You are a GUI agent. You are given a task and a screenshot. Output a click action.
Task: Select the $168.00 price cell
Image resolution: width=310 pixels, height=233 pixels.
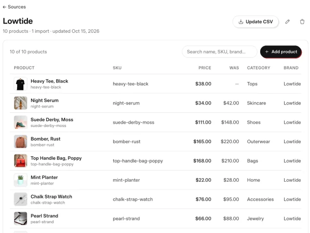[202, 161]
